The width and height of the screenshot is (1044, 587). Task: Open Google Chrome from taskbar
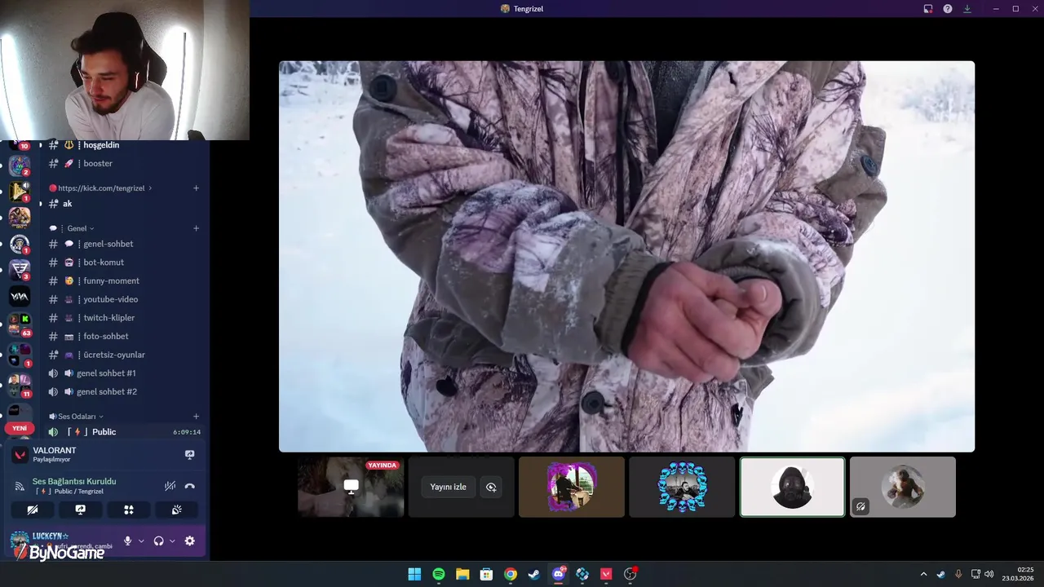510,574
